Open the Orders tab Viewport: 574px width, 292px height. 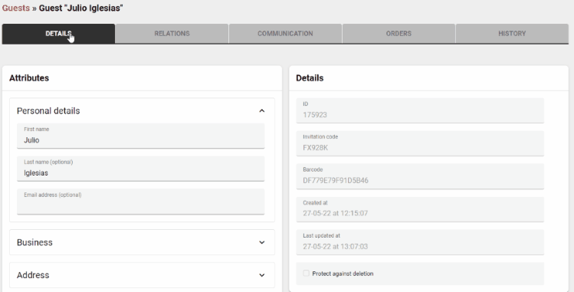(399, 34)
